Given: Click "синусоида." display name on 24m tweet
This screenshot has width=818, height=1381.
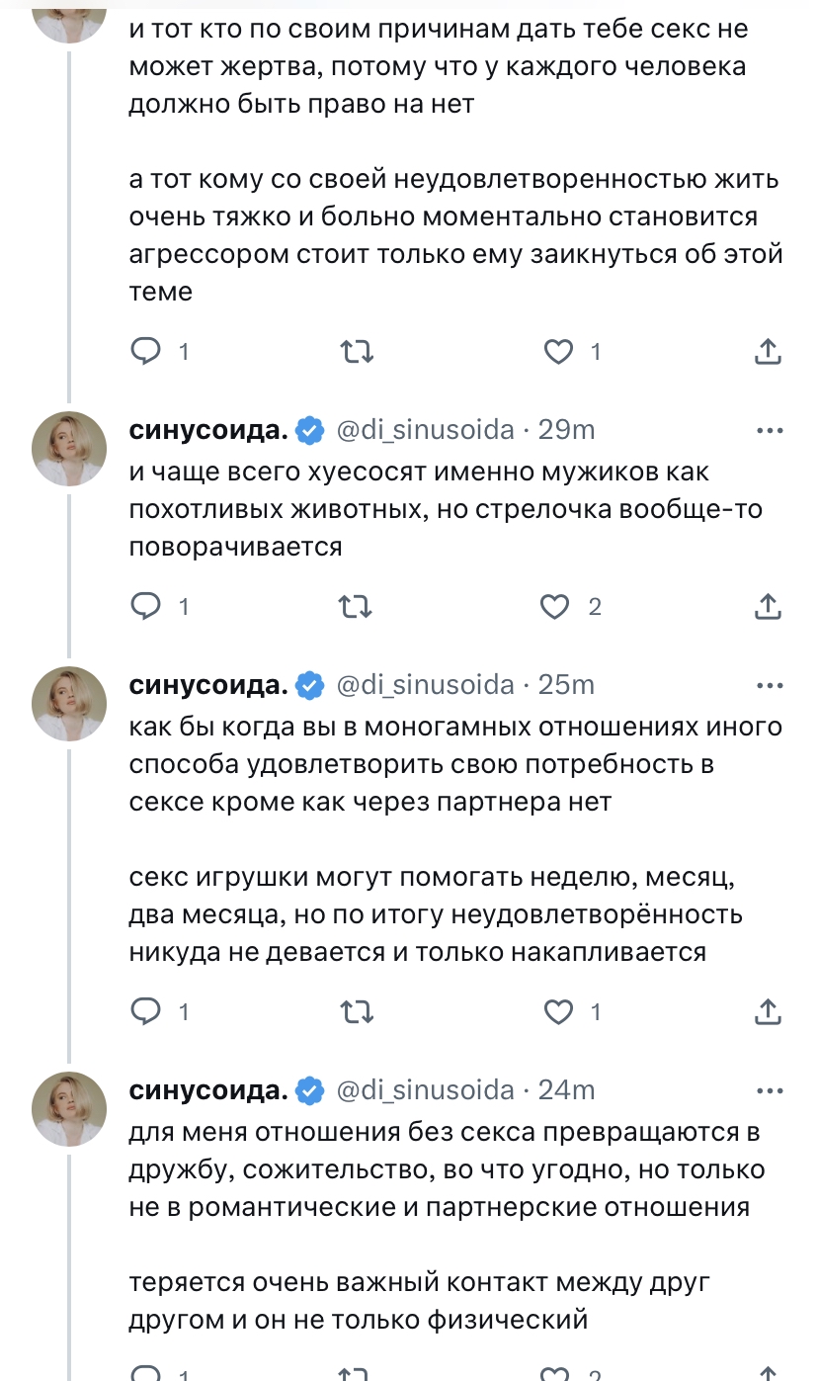Looking at the screenshot, I should (208, 1090).
